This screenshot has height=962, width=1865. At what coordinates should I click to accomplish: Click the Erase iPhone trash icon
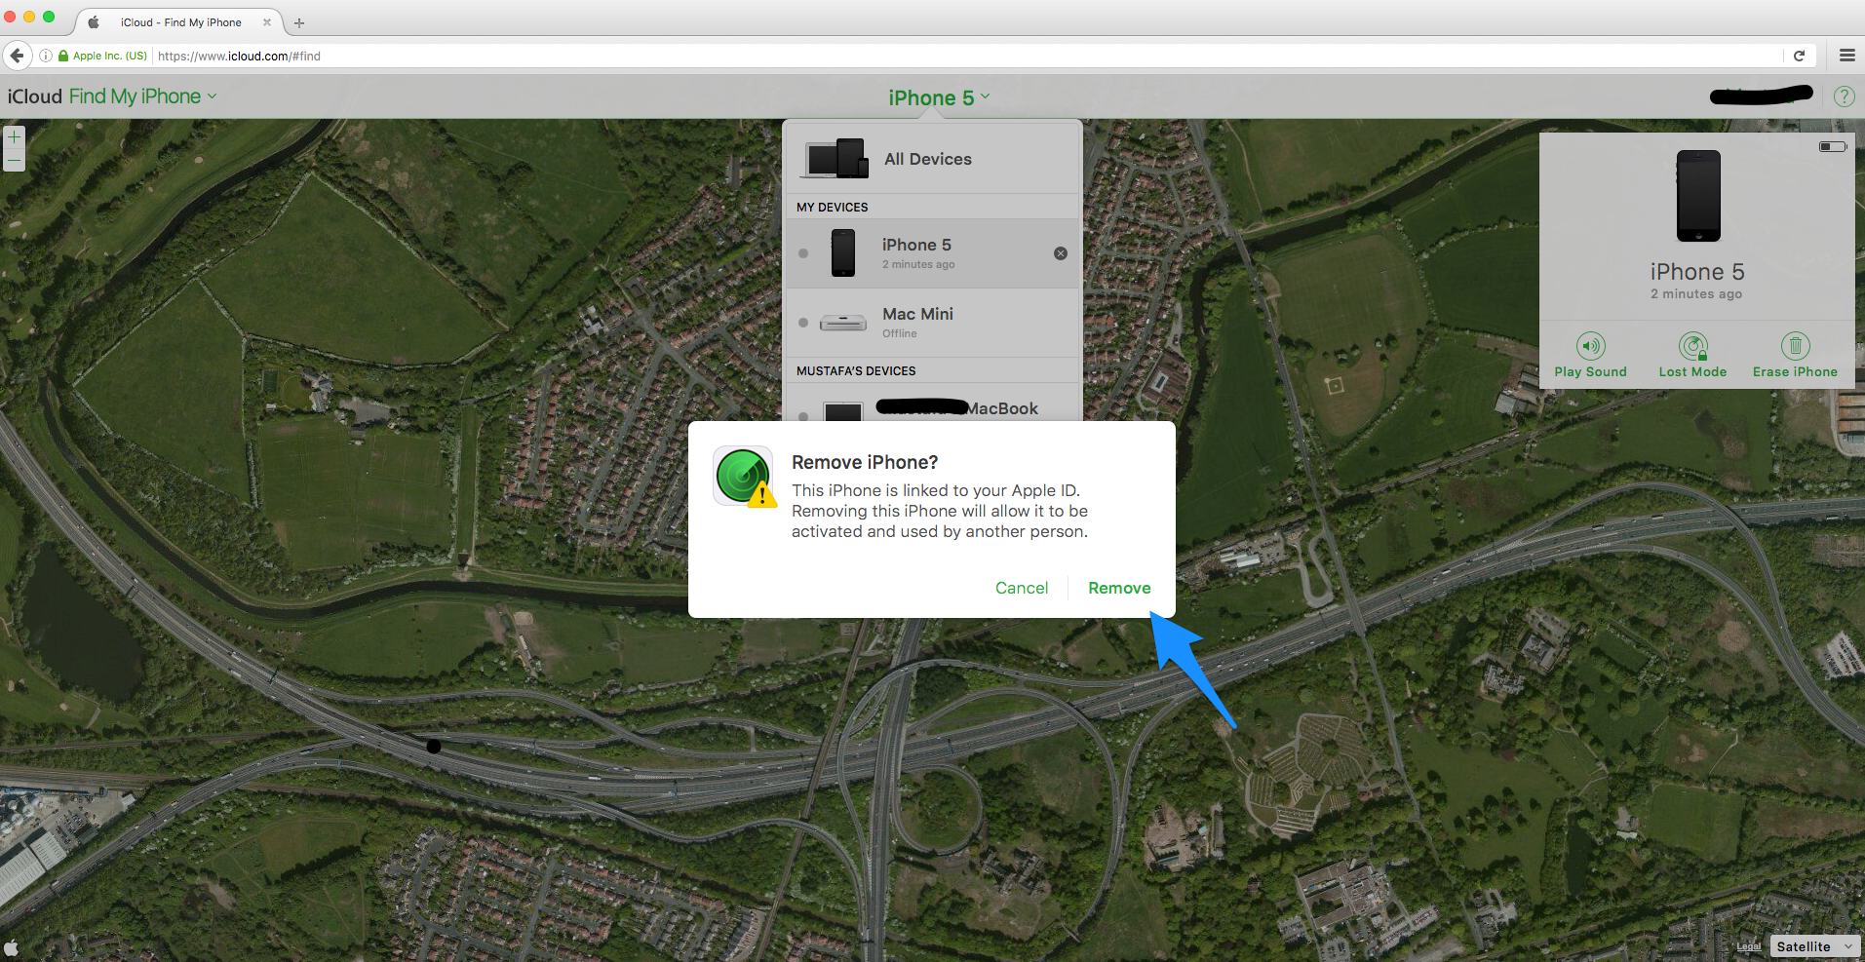click(1795, 346)
